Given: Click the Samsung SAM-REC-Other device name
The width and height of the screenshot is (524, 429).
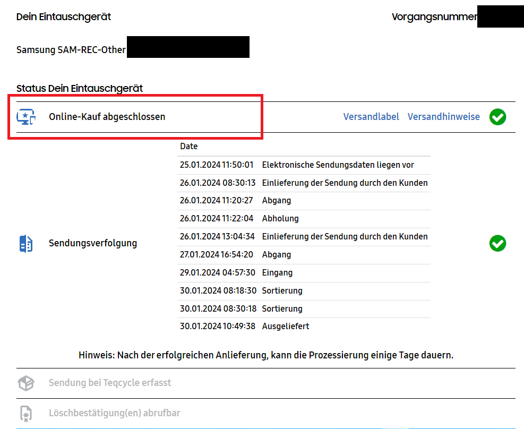Looking at the screenshot, I should 71,50.
